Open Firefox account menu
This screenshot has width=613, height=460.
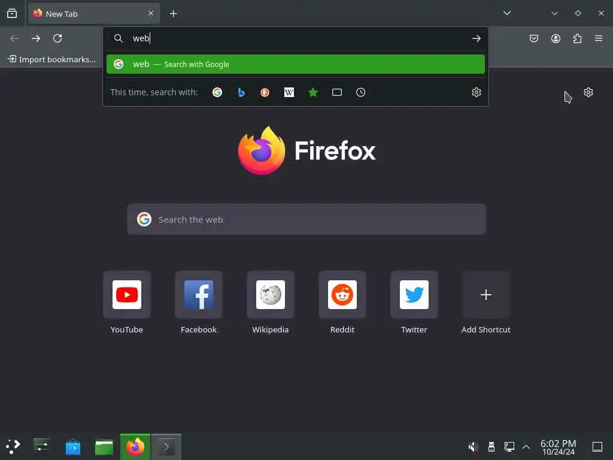[556, 38]
